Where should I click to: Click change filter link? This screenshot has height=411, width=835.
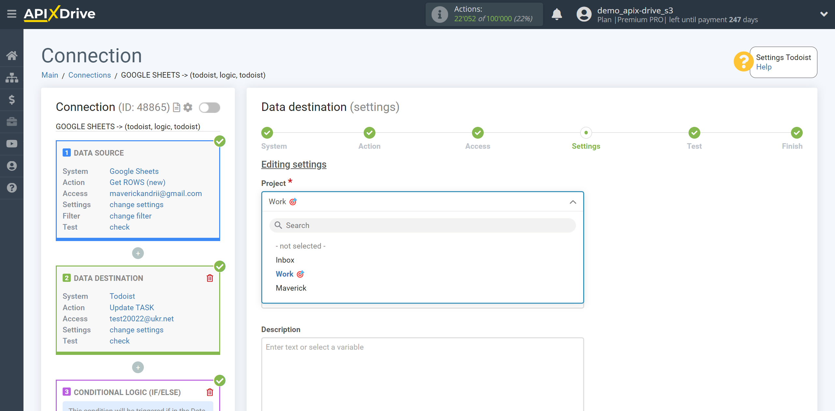click(x=130, y=216)
